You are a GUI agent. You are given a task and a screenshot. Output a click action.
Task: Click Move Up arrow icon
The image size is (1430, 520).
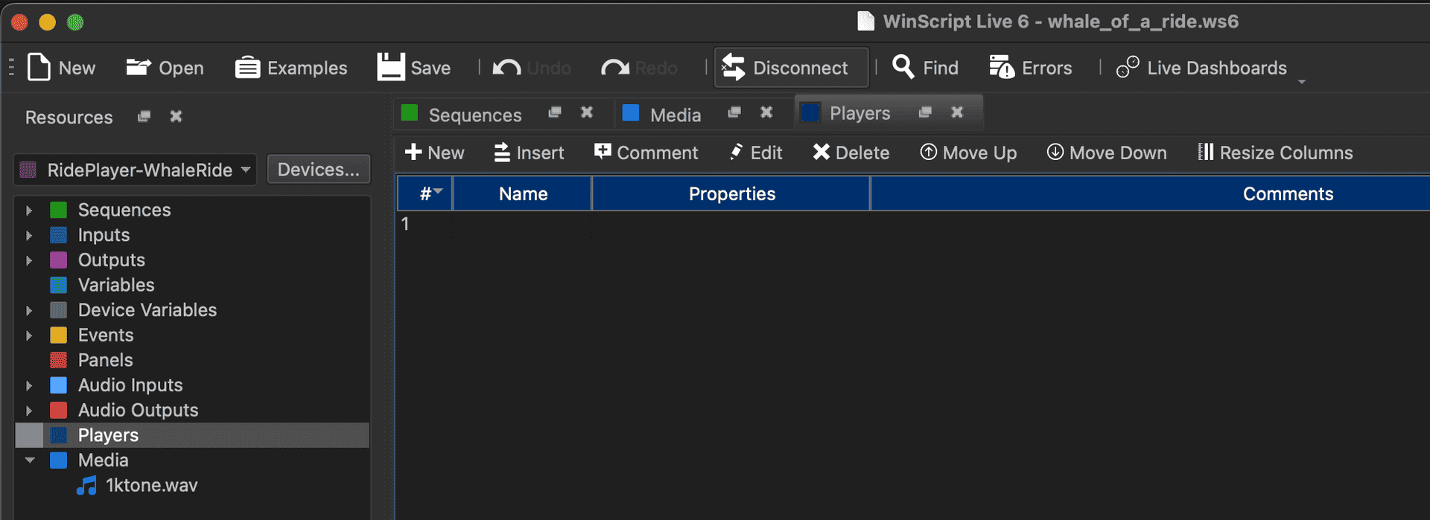click(928, 153)
